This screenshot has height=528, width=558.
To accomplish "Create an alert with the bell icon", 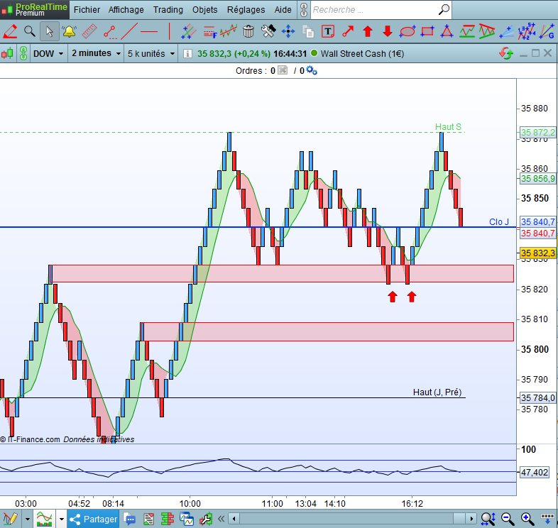I will 69,31.
